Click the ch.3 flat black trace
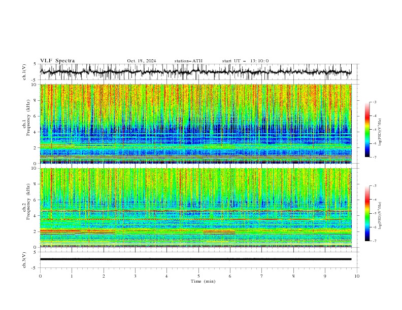Screen dimensions: 402x310 [196, 259]
